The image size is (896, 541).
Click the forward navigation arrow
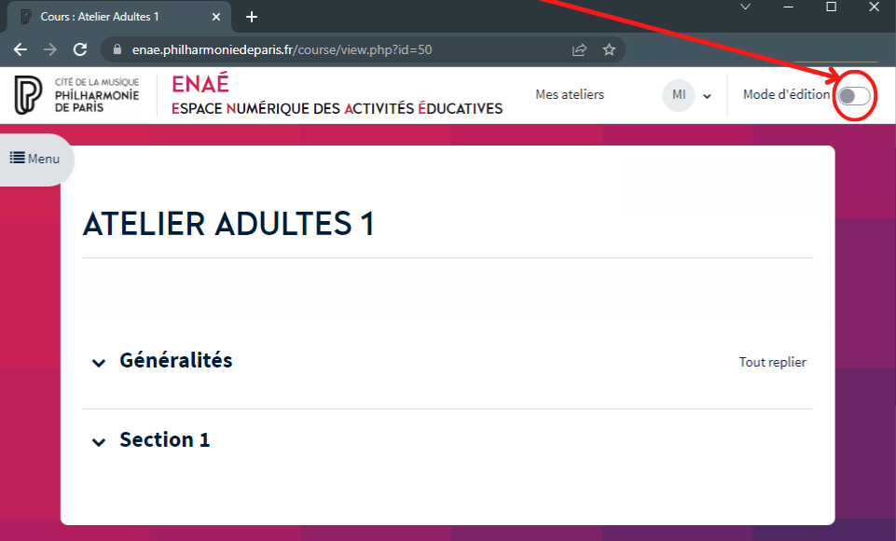coord(49,50)
